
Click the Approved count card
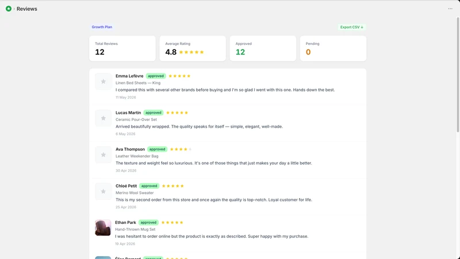(x=263, y=48)
